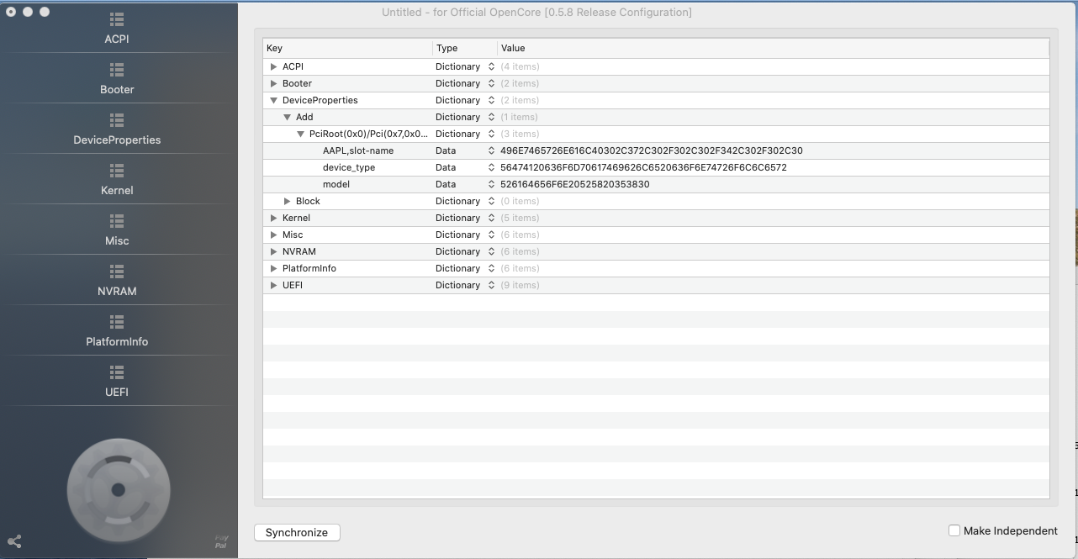Click the share icon at sidebar bottom

click(14, 542)
